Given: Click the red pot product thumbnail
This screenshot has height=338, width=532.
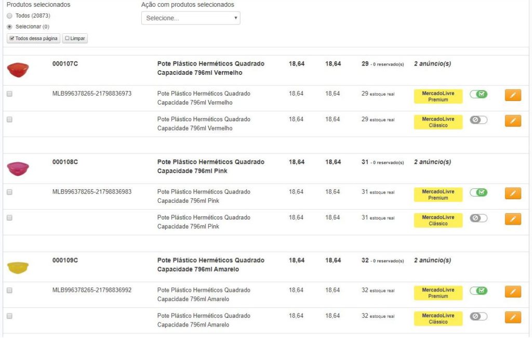Looking at the screenshot, I should pyautogui.click(x=18, y=69).
